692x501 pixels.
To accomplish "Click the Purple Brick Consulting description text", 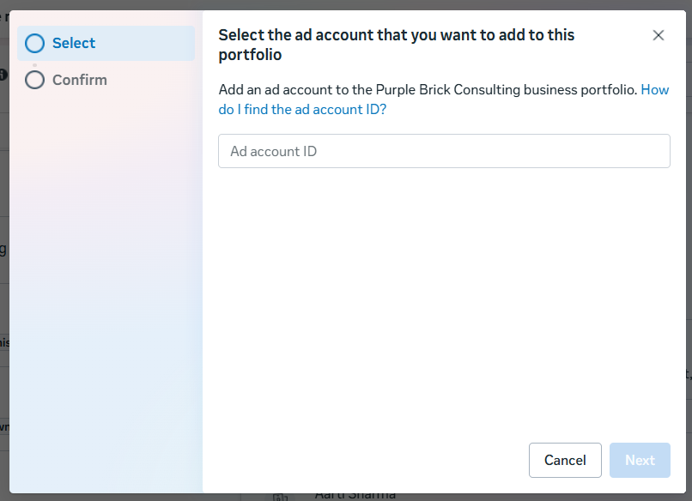I will tap(428, 89).
